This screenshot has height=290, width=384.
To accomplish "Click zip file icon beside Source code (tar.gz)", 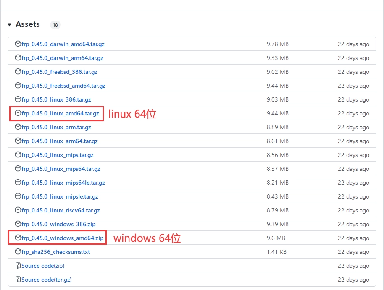I will (18, 279).
